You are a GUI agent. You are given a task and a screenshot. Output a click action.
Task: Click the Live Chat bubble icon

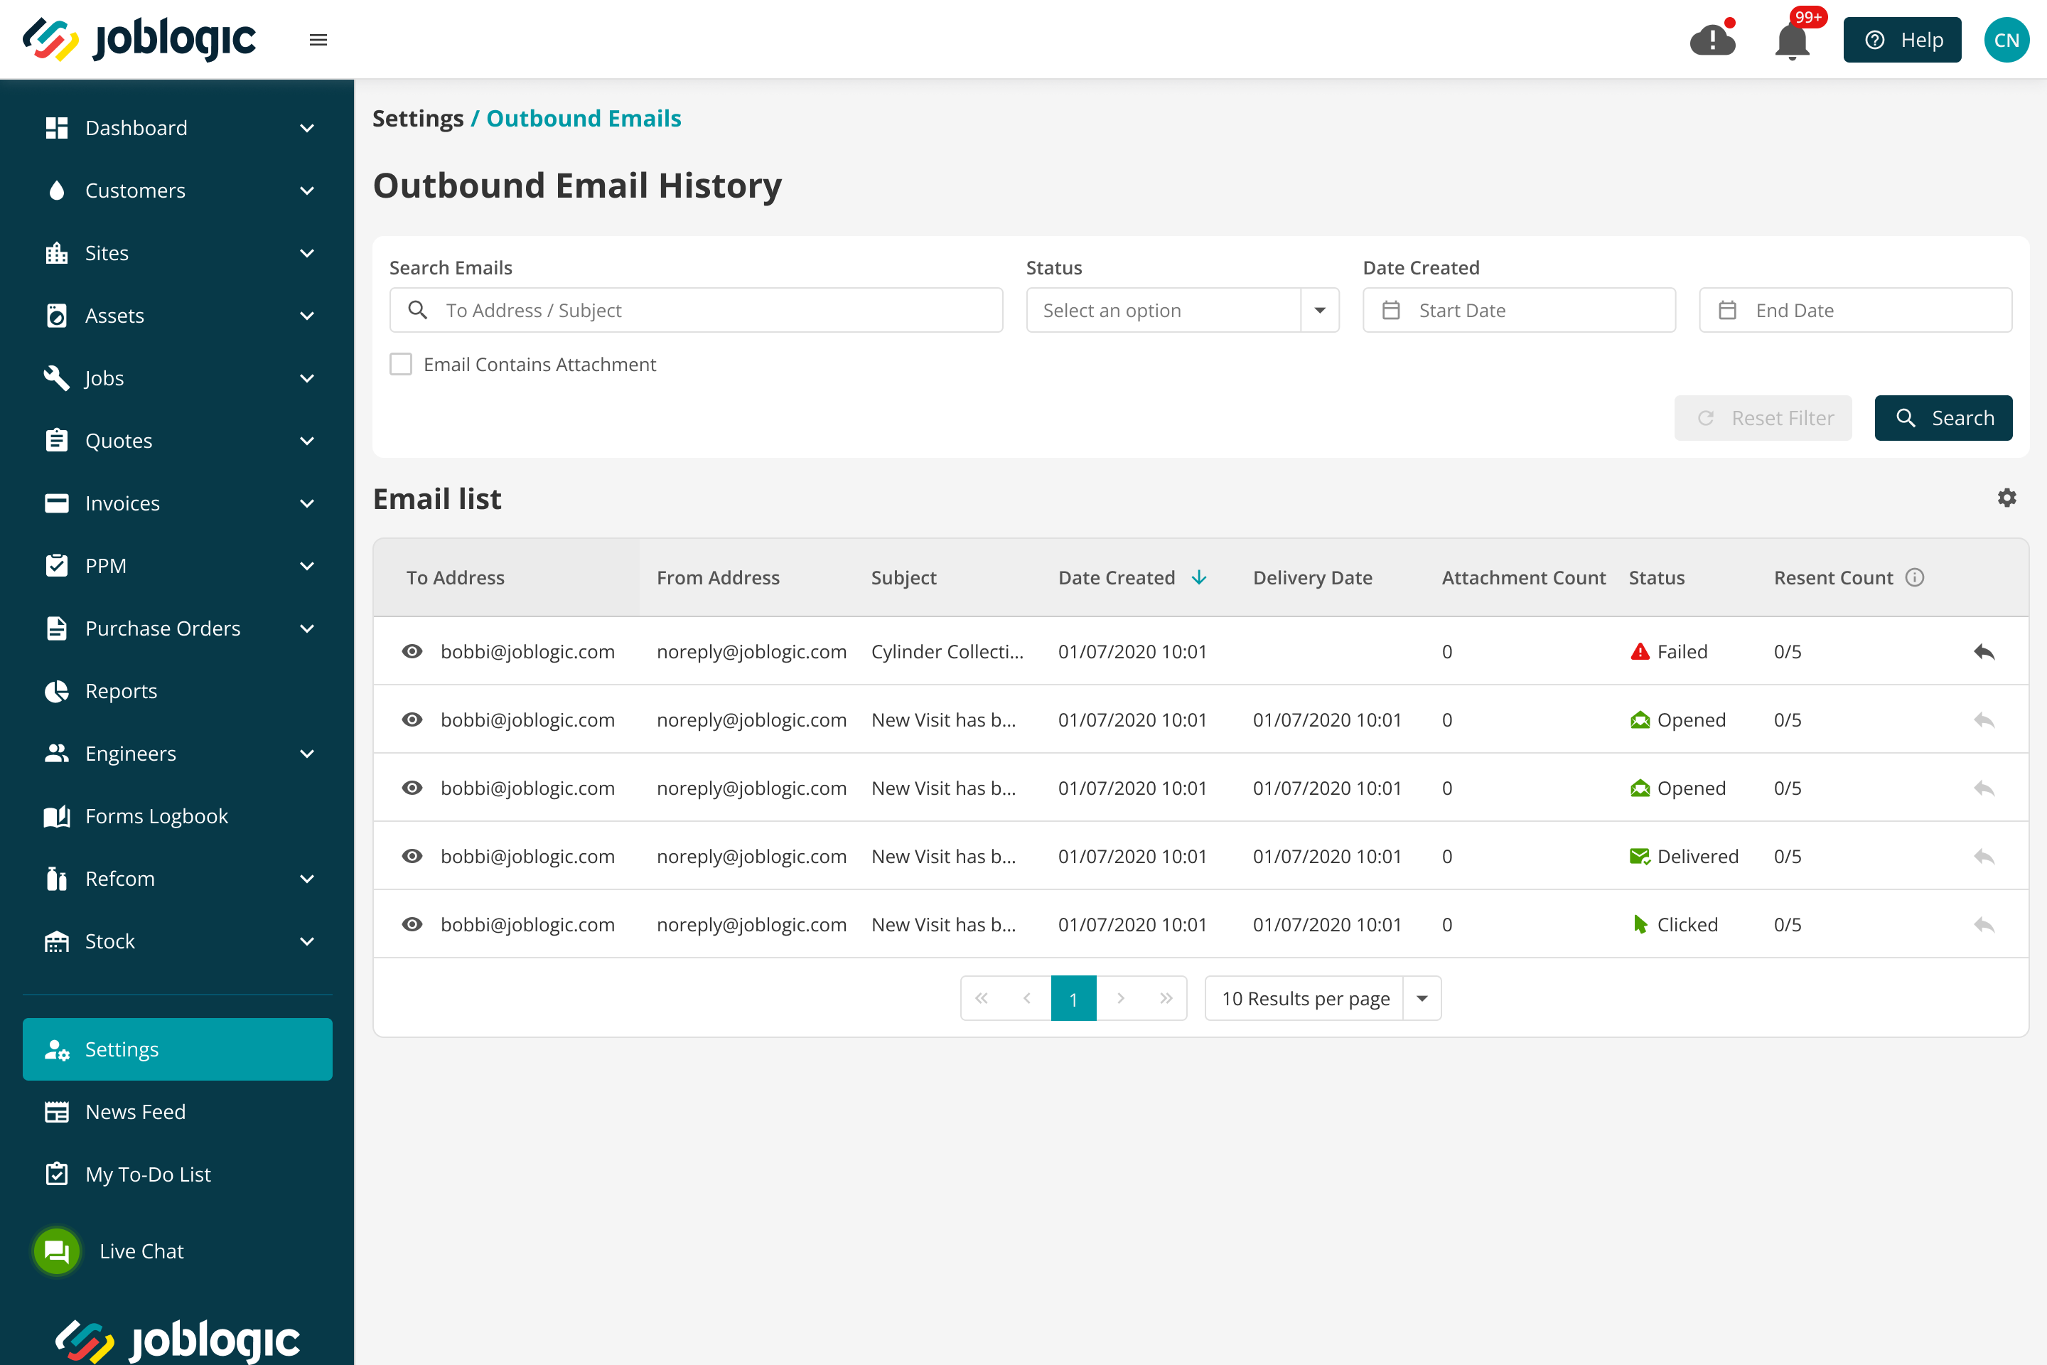57,1251
